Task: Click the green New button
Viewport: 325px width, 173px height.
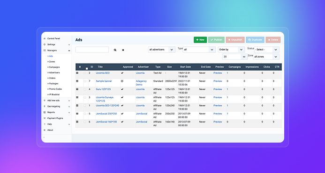Action: tap(200, 40)
